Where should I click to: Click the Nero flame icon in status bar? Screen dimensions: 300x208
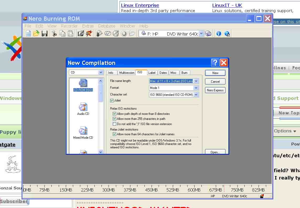click(x=262, y=196)
